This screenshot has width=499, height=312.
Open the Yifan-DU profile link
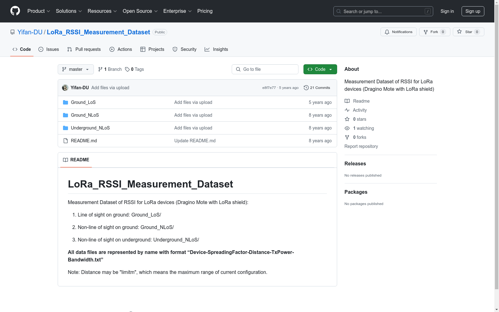pyautogui.click(x=30, y=32)
